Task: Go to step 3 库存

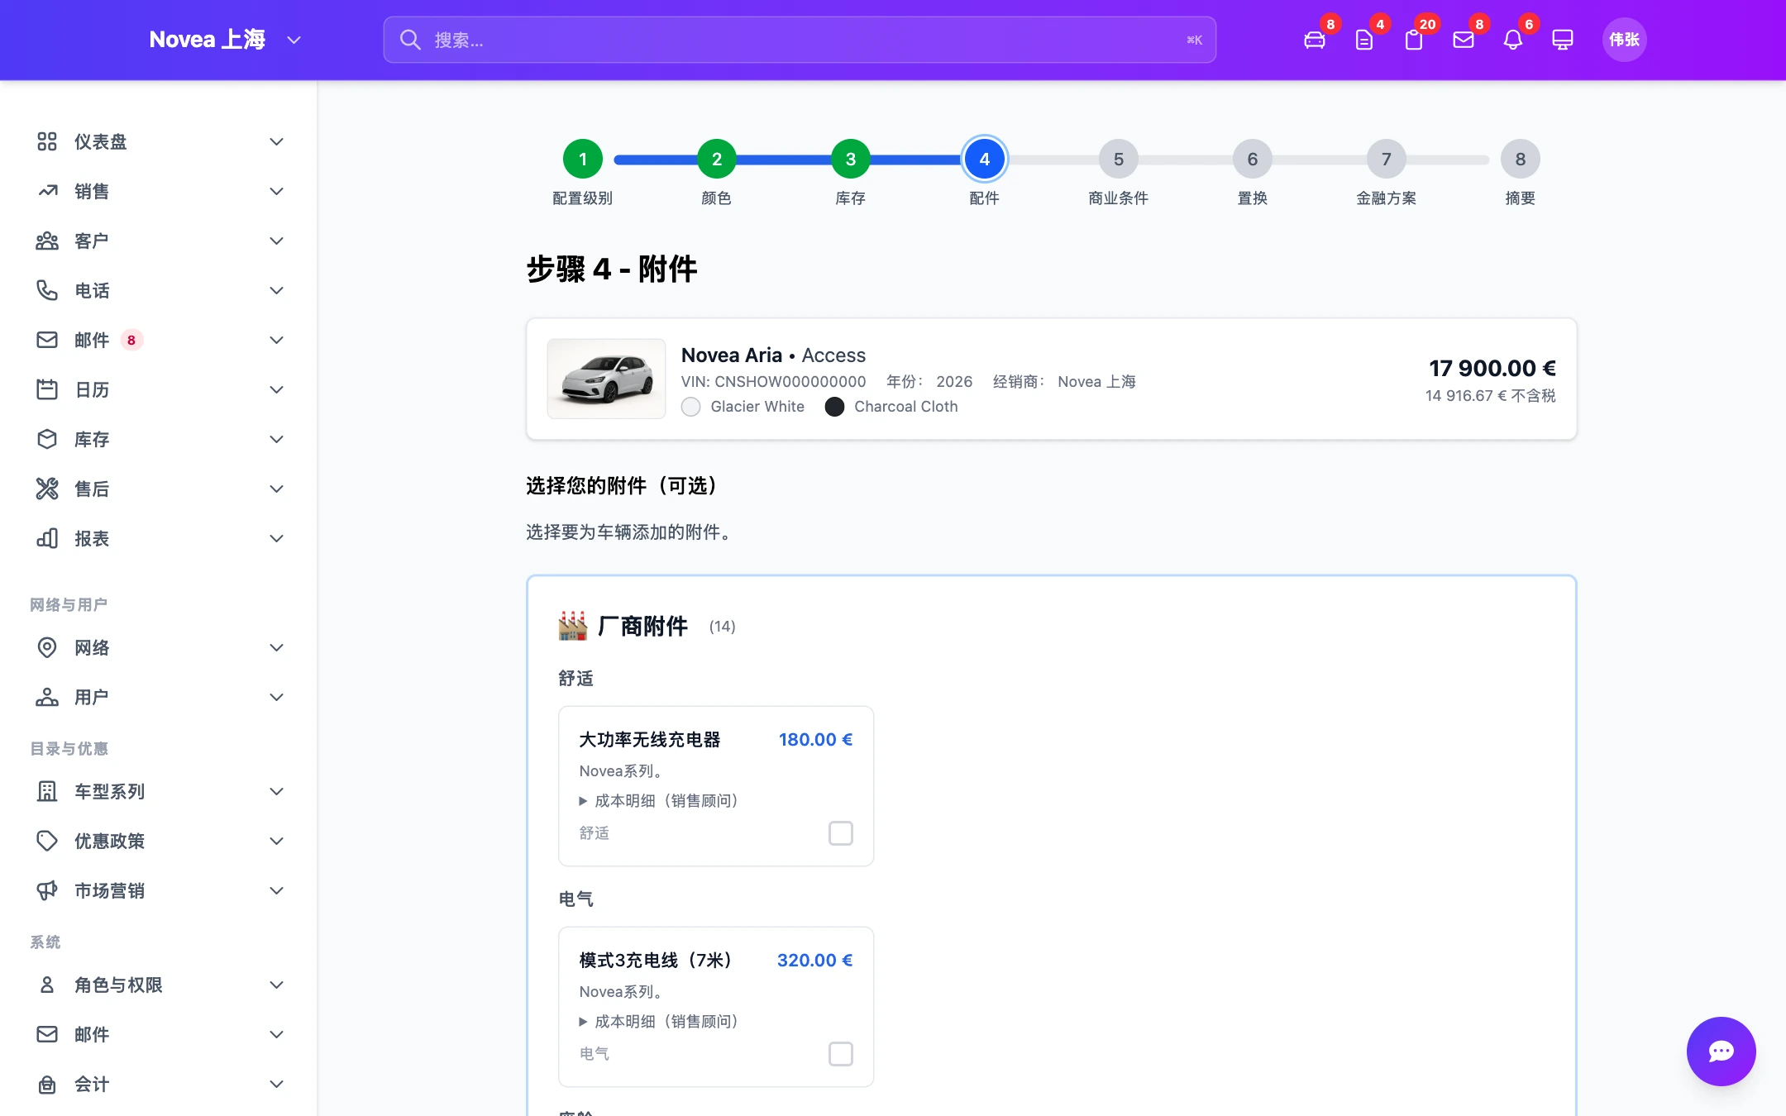Action: click(x=851, y=159)
